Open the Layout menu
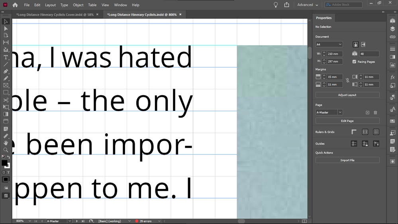Viewport: 398px width, 224px height. [x=50, y=5]
